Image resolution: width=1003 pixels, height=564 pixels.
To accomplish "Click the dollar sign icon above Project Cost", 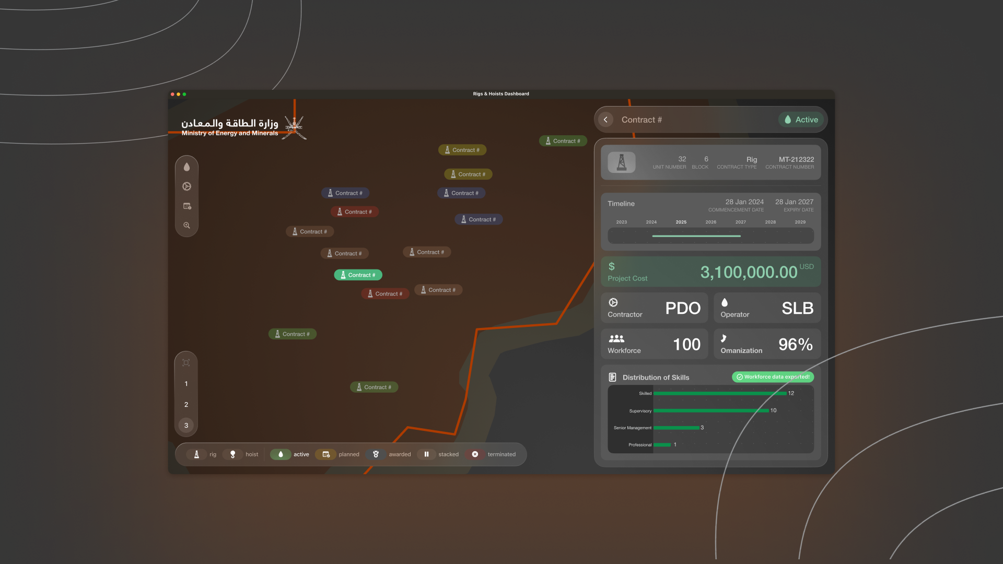I will tap(612, 266).
